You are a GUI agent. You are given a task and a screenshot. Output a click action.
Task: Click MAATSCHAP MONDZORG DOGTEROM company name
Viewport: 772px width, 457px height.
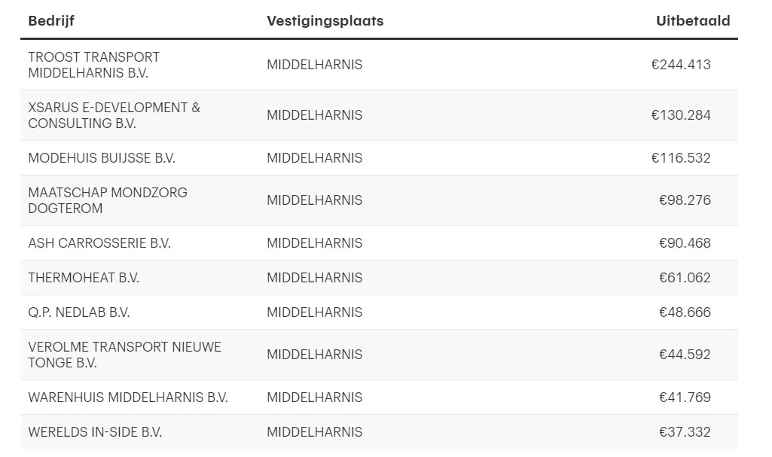pyautogui.click(x=108, y=200)
